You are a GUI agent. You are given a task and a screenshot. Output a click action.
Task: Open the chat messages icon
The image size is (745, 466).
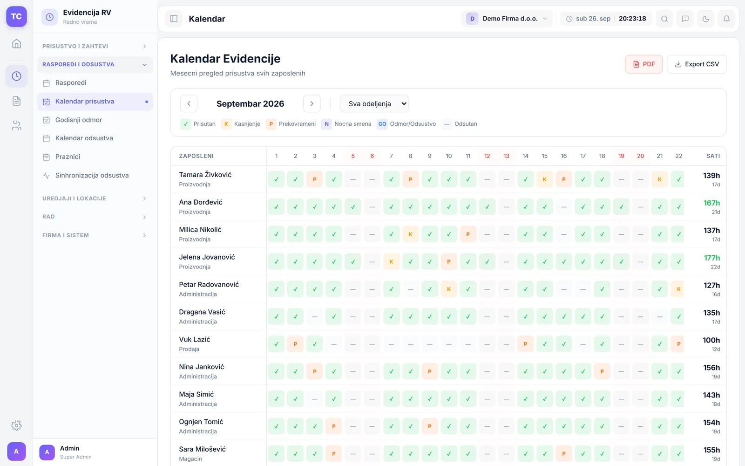pos(685,19)
